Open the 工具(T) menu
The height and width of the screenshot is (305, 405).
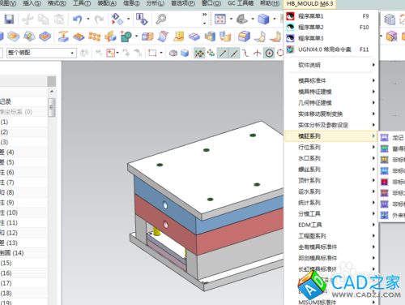(82, 3)
